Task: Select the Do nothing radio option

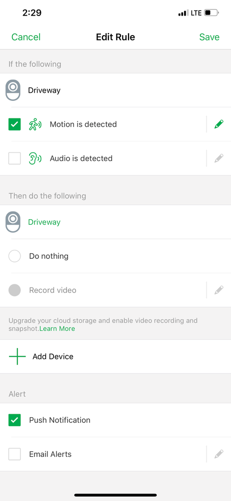Action: tap(14, 256)
